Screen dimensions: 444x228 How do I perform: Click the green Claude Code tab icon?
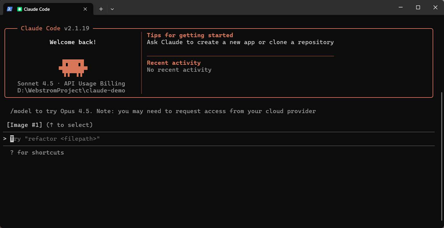click(19, 9)
